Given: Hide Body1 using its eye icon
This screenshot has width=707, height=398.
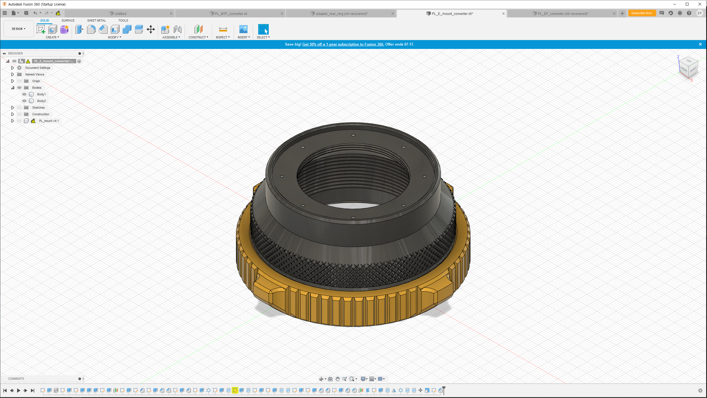Looking at the screenshot, I should pos(24,94).
